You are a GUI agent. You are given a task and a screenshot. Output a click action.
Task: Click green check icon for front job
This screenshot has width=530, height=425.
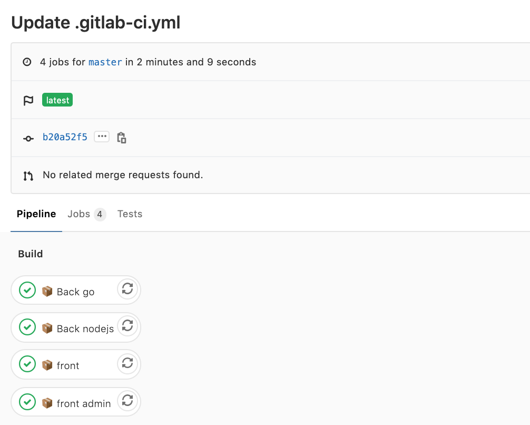(x=27, y=364)
